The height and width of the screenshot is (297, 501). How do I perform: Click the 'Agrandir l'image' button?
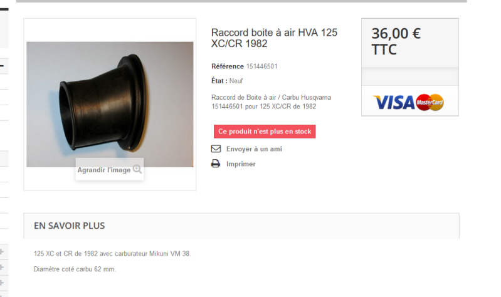110,170
